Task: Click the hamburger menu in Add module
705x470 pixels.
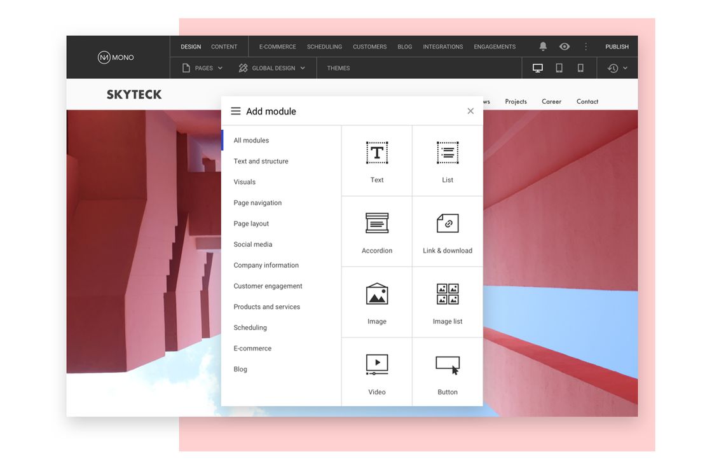Action: [x=235, y=111]
